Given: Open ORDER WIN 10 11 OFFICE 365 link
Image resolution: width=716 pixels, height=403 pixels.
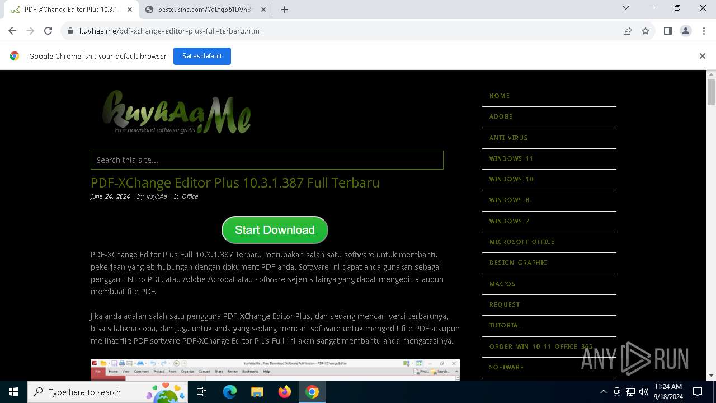Looking at the screenshot, I should [x=541, y=346].
